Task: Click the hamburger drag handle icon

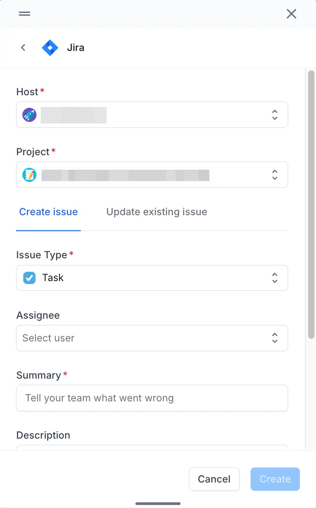Action: click(x=24, y=14)
